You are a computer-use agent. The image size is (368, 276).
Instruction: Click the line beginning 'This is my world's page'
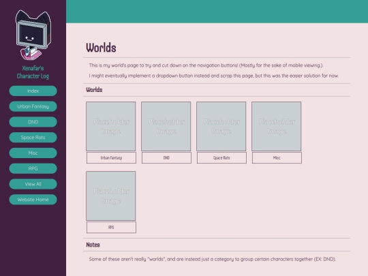206,65
